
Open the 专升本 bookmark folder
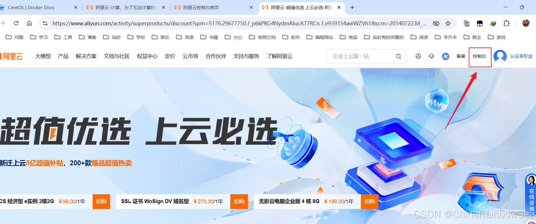coord(446,37)
